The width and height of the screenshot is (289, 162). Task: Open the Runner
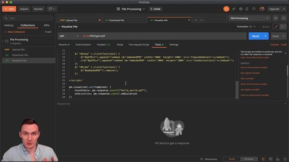[x=38, y=9]
